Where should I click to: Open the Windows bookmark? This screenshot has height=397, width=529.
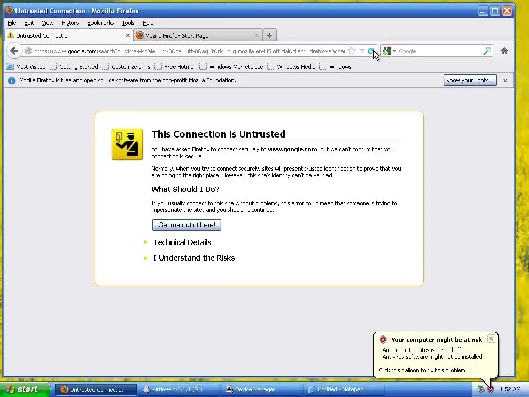point(335,67)
